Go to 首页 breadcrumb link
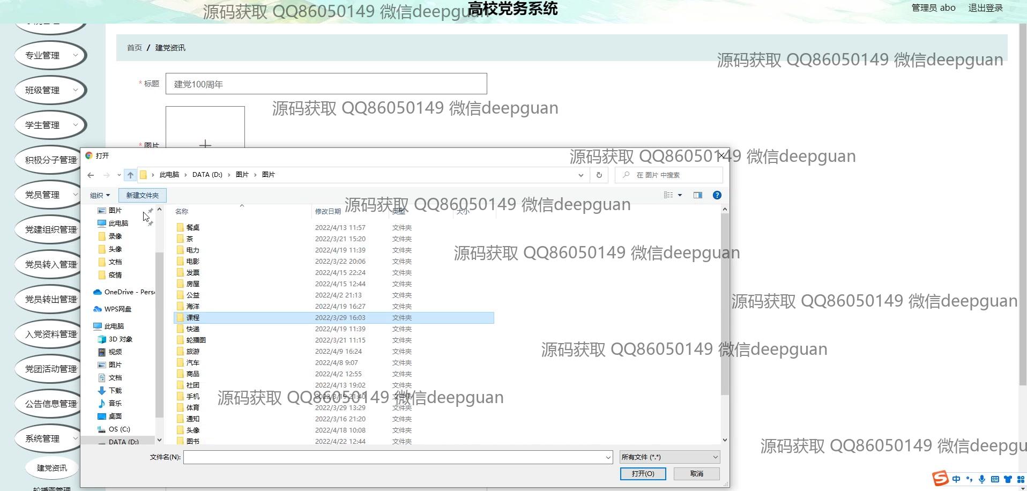The width and height of the screenshot is (1027, 491). coord(135,48)
